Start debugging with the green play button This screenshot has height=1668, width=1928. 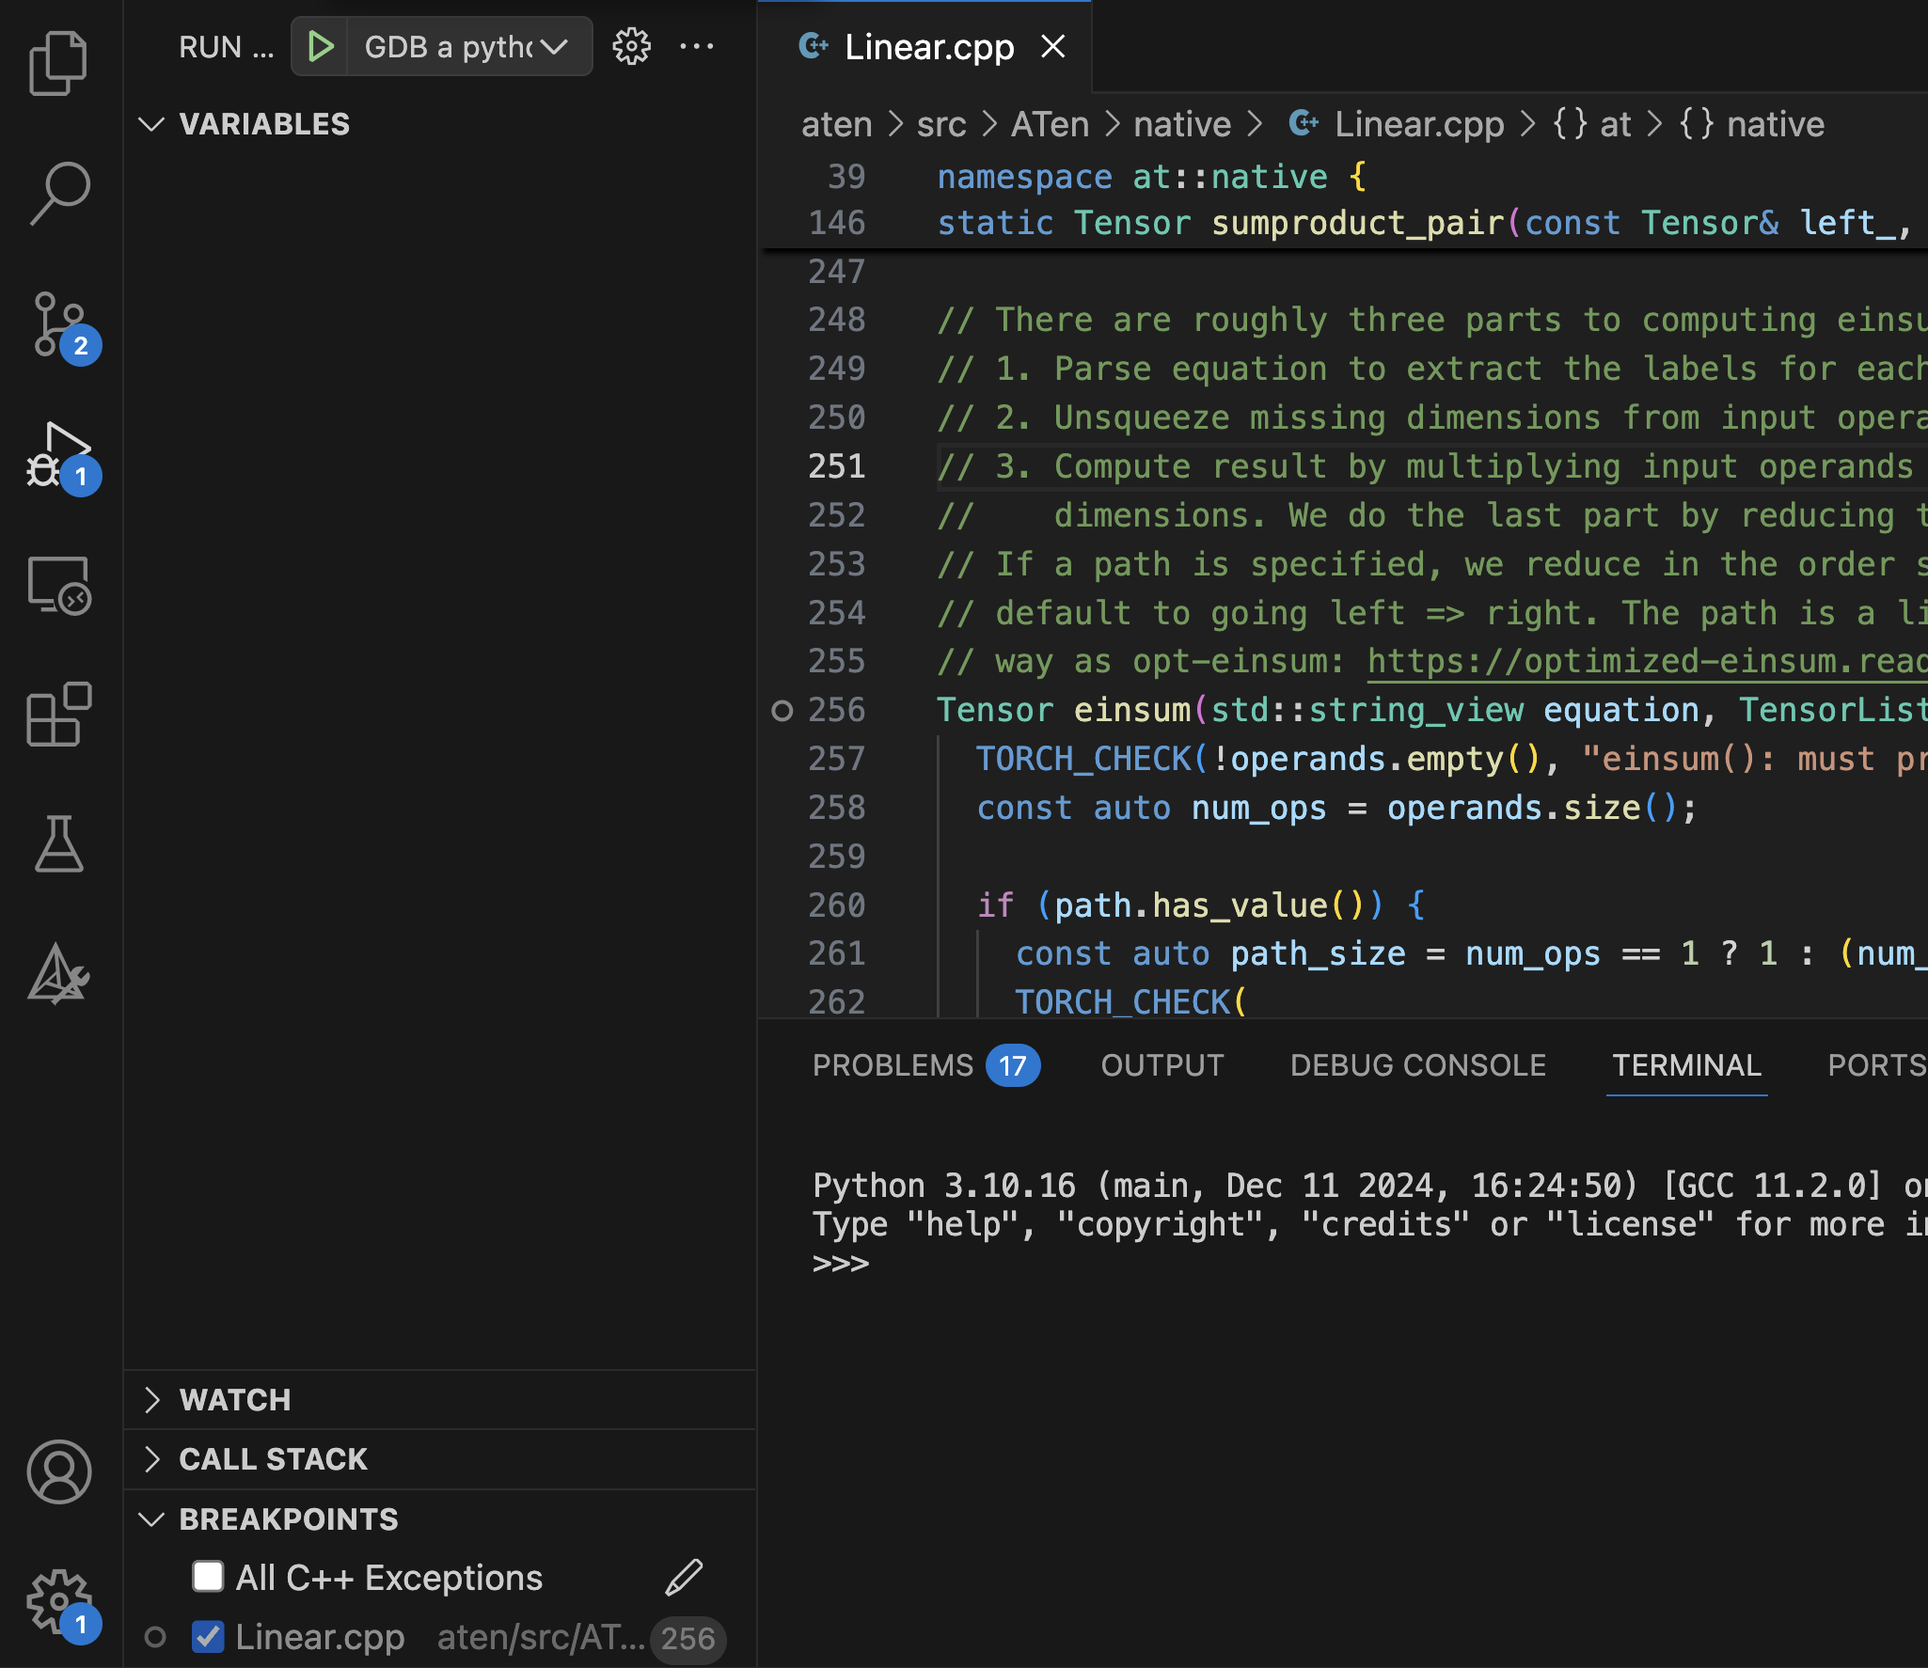click(x=320, y=46)
